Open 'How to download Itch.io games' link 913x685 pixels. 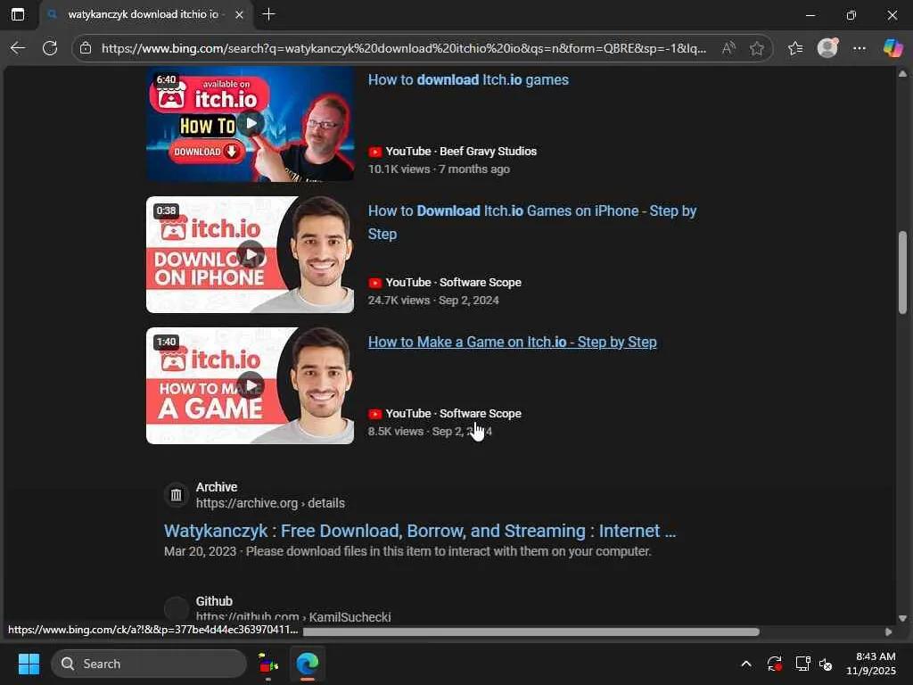[468, 79]
